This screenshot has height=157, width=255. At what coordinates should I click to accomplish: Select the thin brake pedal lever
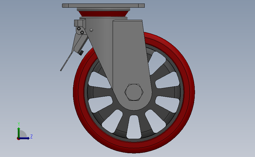66,62
